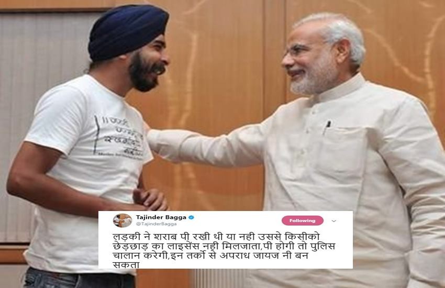Open the Tajinder Bagga display name link

pyautogui.click(x=161, y=217)
